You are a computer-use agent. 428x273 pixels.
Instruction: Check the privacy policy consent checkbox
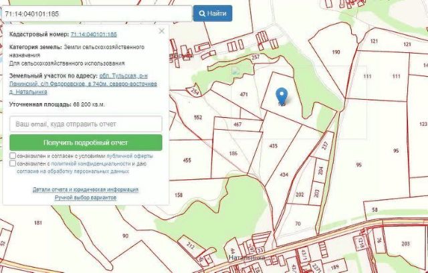click(13, 163)
